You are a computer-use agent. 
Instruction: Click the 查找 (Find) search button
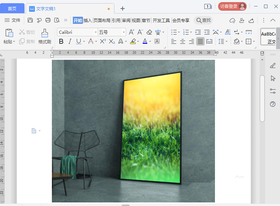click(204, 20)
